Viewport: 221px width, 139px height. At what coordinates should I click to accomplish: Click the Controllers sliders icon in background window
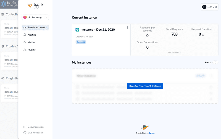click(3, 14)
